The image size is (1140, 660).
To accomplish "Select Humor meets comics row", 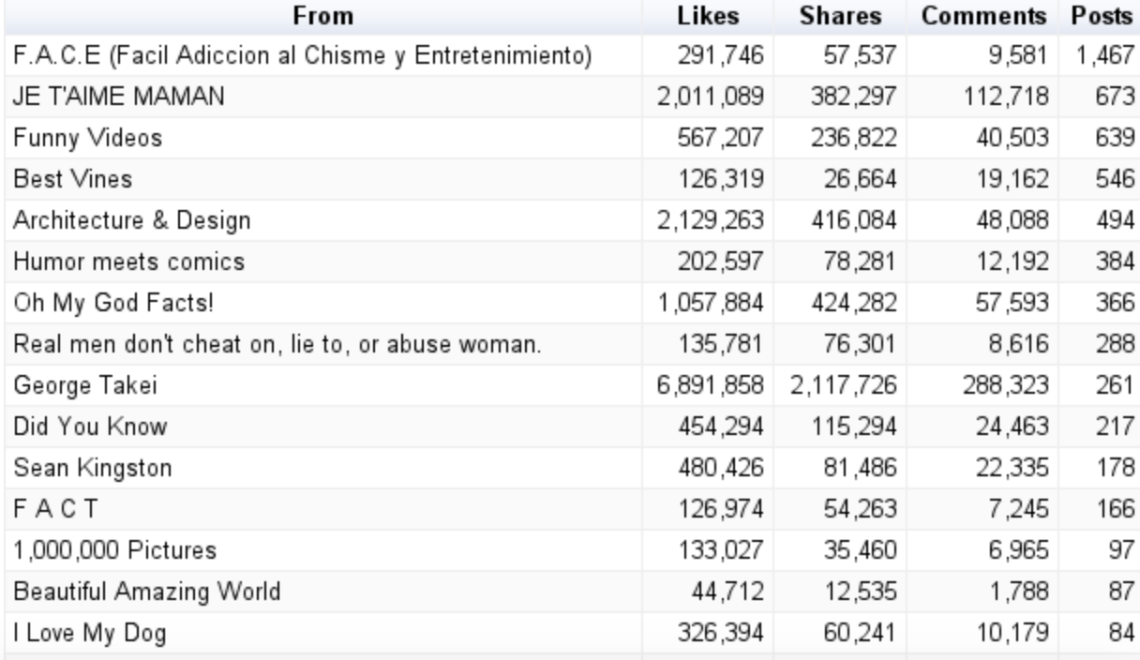I will (x=128, y=262).
